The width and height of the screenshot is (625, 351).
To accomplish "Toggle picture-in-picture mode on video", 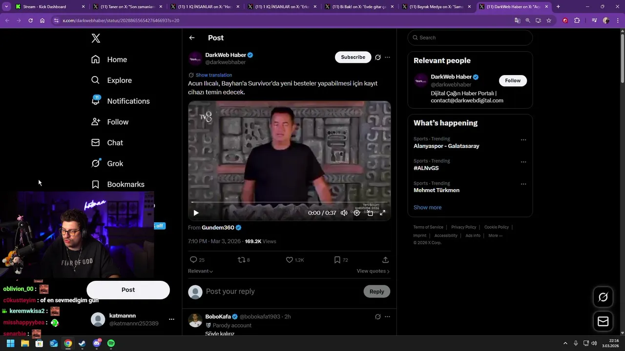I will pos(370,213).
